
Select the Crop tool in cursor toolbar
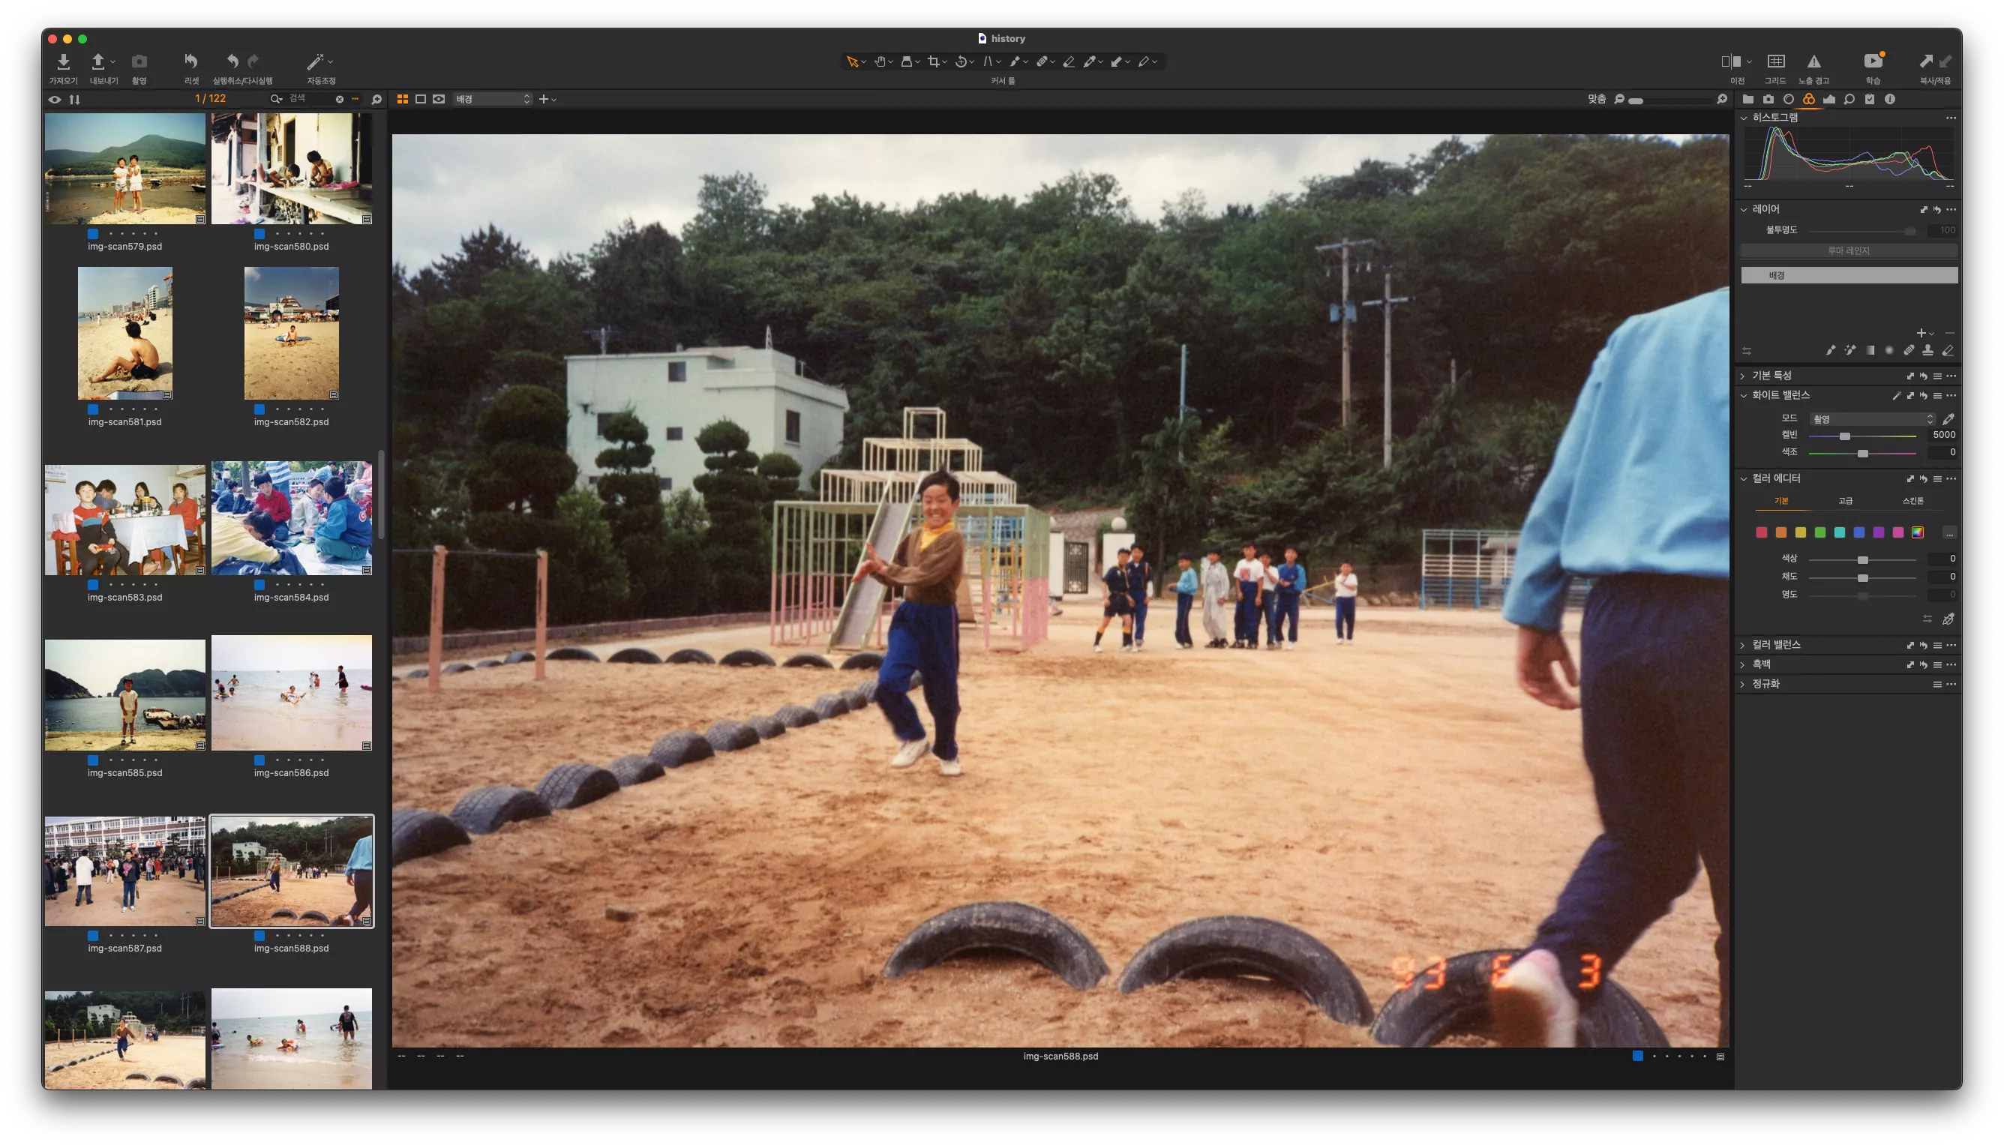934,62
